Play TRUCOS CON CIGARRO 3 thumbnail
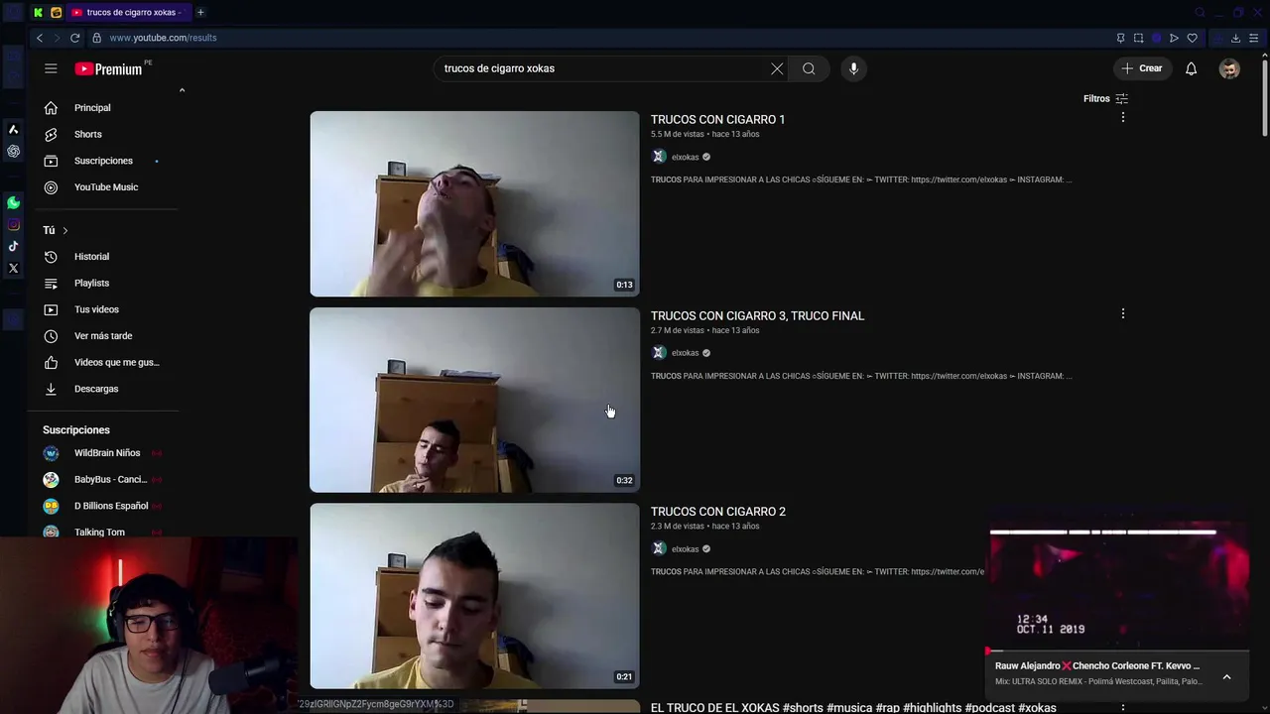 click(x=474, y=400)
